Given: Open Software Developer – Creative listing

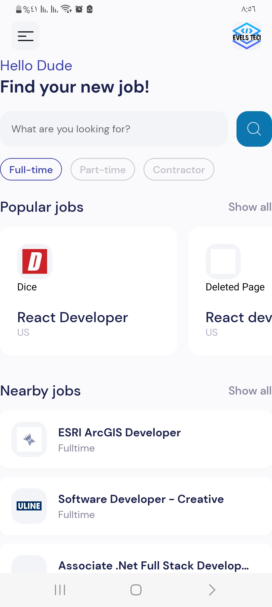Looking at the screenshot, I should [141, 499].
